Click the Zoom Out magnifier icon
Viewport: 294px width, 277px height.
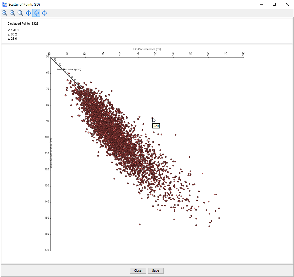point(12,13)
